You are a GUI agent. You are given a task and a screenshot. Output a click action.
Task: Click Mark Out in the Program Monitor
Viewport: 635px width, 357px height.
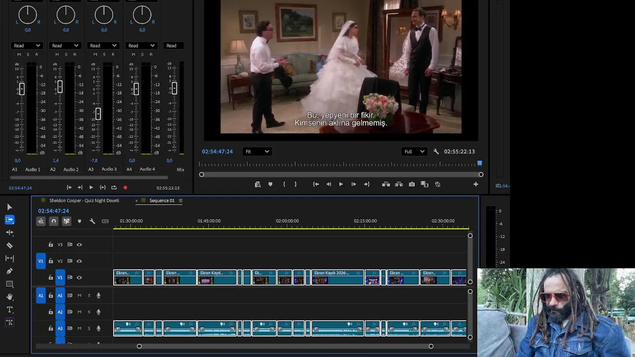296,184
